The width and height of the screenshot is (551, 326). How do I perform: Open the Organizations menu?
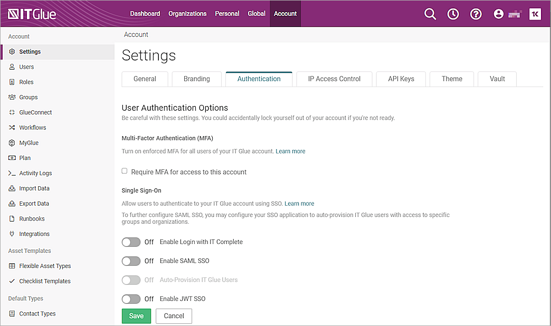[187, 14]
